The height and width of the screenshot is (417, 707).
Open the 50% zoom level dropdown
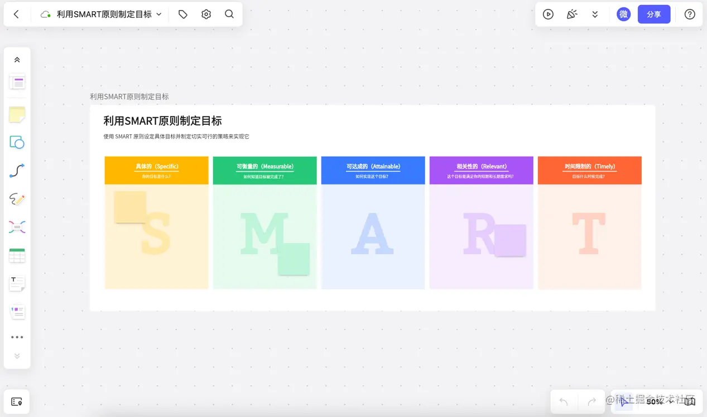point(659,401)
